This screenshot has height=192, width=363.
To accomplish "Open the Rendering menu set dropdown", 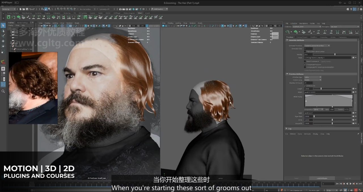I will 9,9.
